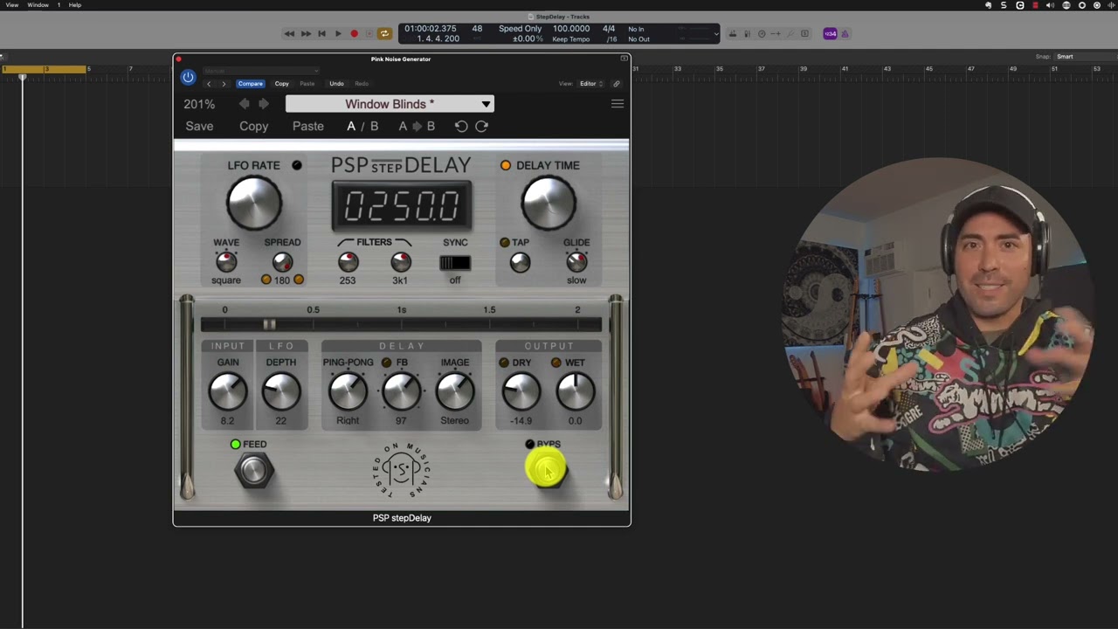
Task: Click the WET output knob
Action: (576, 392)
